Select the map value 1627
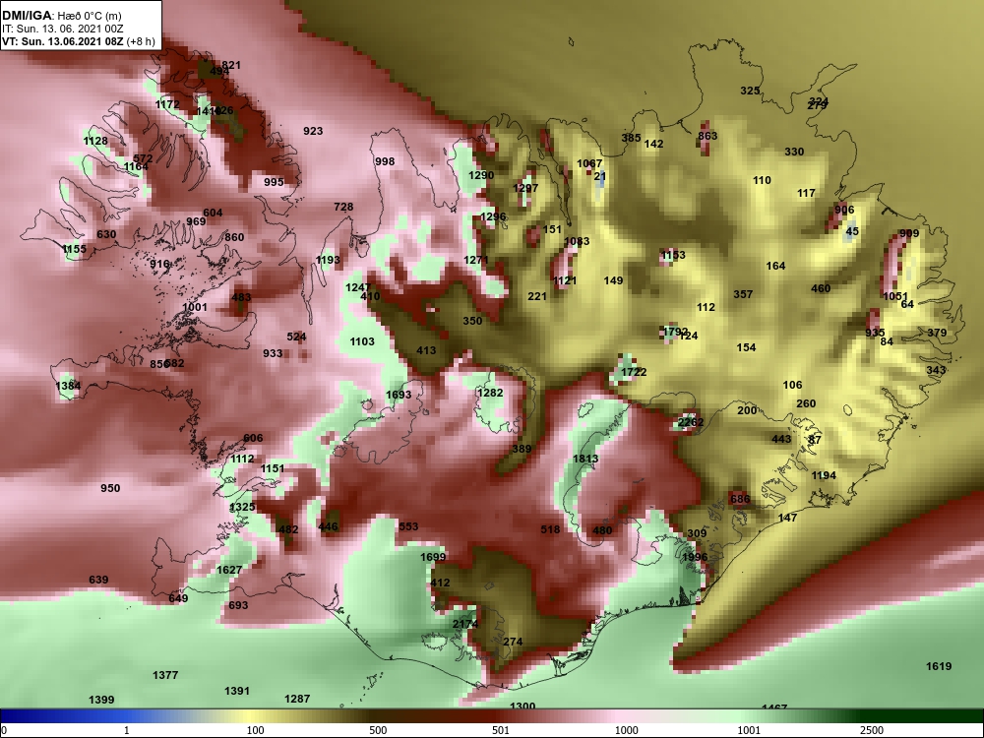Viewport: 984px width, 738px height. [x=229, y=570]
